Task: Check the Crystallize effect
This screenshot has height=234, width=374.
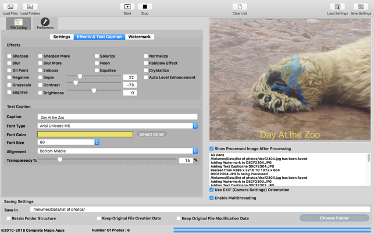Action: (146, 70)
